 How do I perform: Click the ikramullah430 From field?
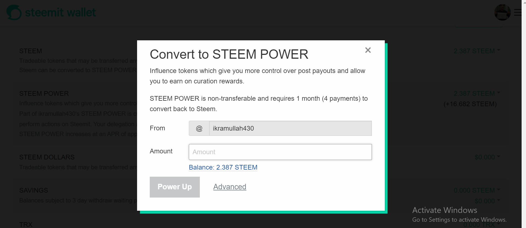click(x=290, y=128)
